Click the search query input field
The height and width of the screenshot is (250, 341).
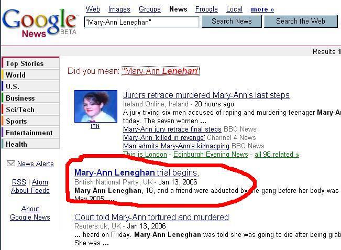[x=141, y=22]
